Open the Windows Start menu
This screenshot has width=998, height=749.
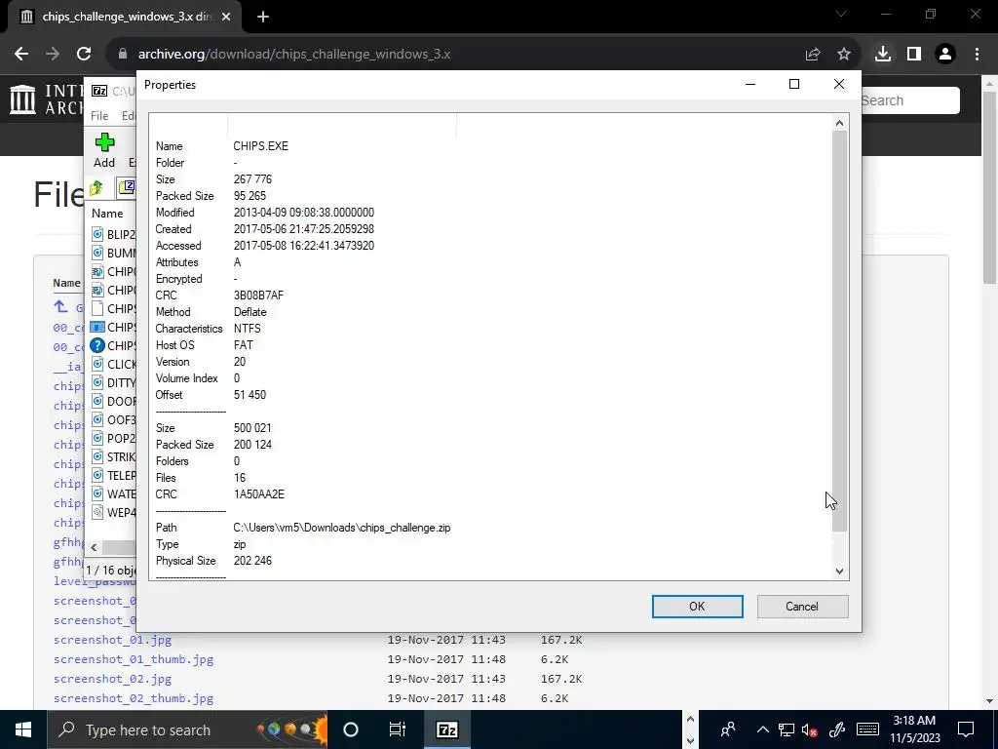(x=23, y=729)
